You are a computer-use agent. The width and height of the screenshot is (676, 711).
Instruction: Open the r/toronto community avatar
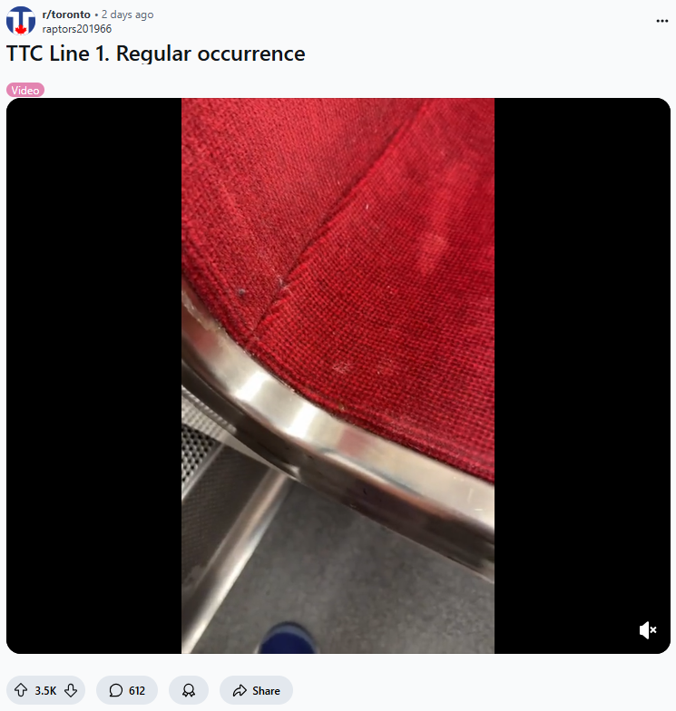20,21
